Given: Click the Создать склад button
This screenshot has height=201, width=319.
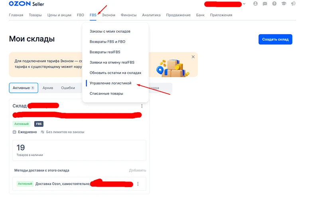Looking at the screenshot, I should pos(275,39).
